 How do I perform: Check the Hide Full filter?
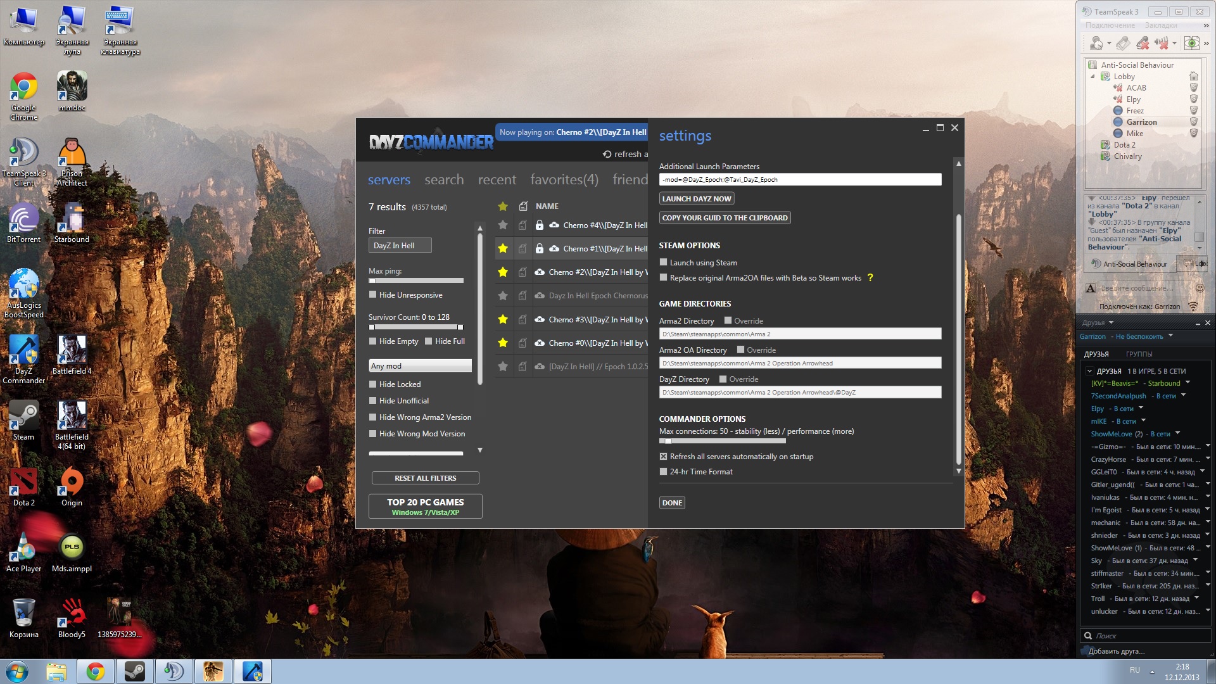(x=429, y=341)
